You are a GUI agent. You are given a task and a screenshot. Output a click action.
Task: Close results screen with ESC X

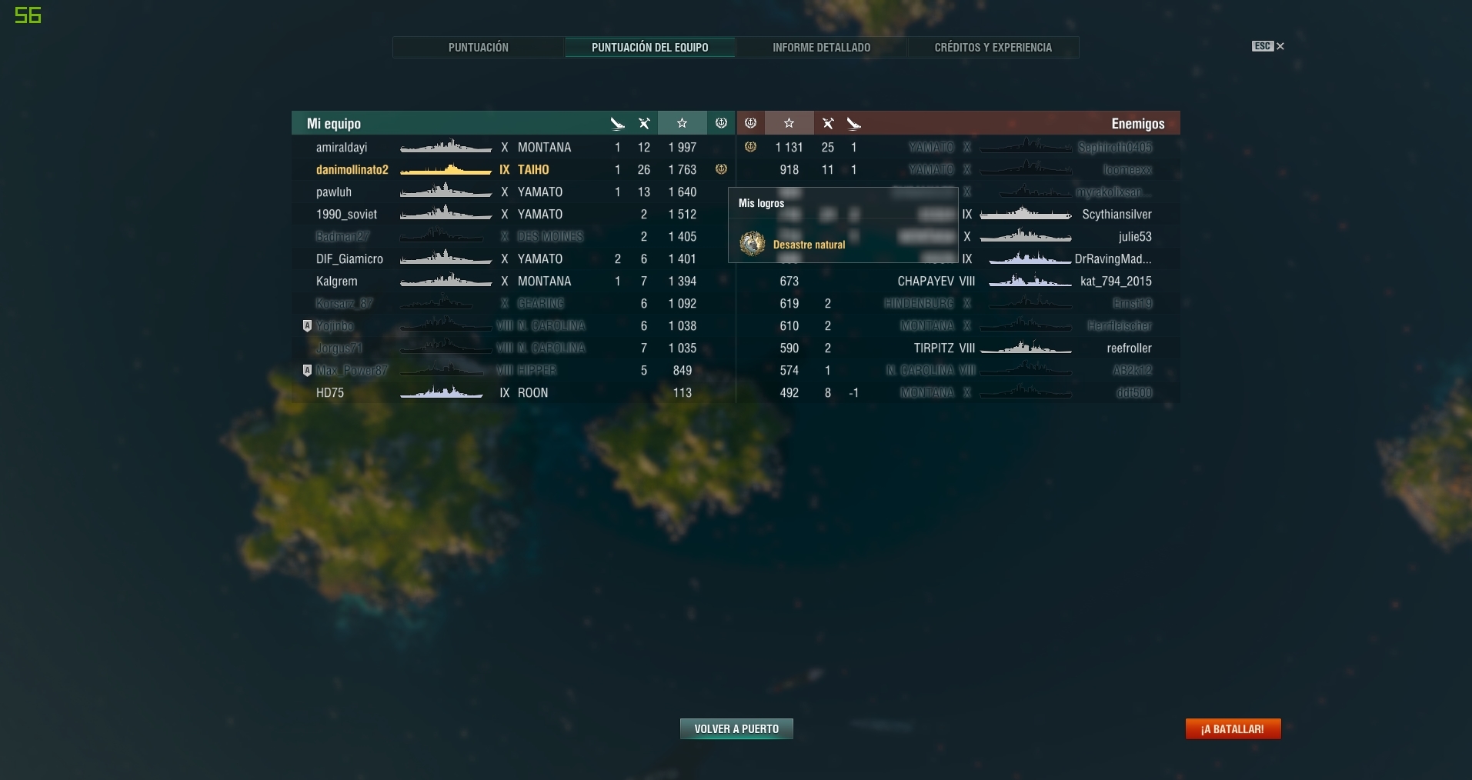pos(1268,46)
